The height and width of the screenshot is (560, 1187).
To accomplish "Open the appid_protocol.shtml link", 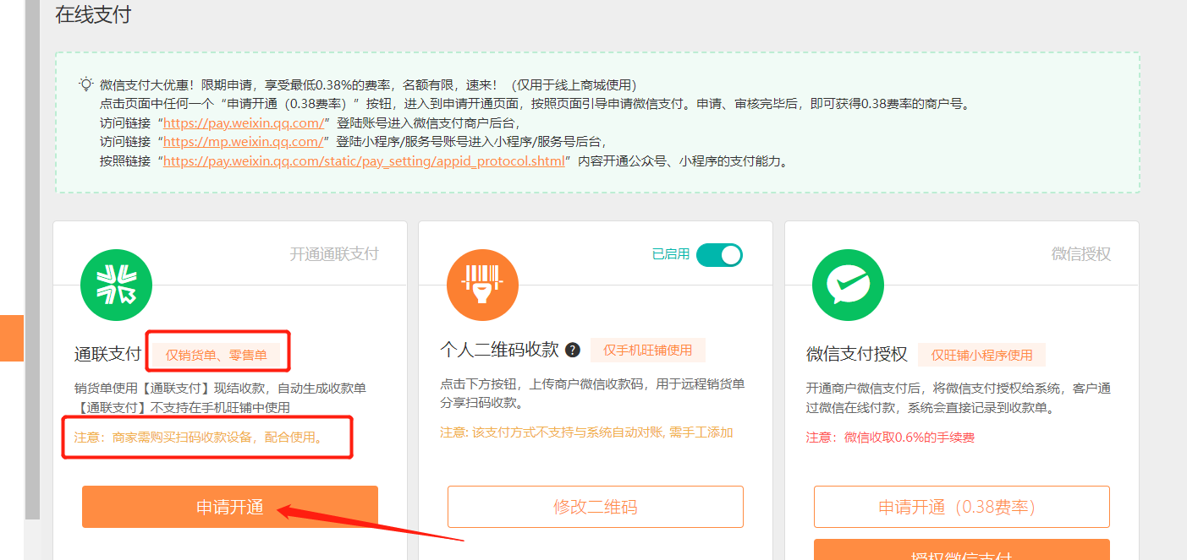I will pyautogui.click(x=364, y=160).
